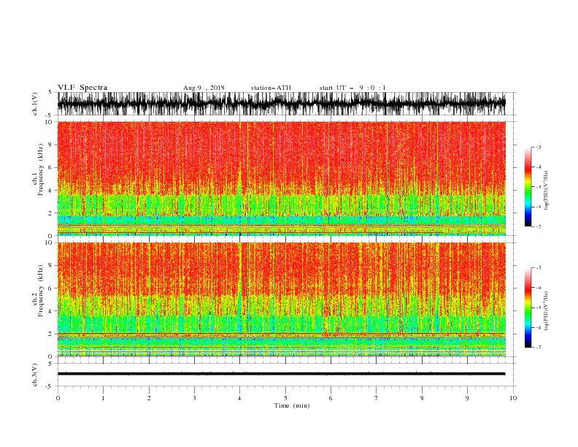The height and width of the screenshot is (447, 578).
Task: Click the ch.1 waveform trace panel
Action: click(282, 104)
